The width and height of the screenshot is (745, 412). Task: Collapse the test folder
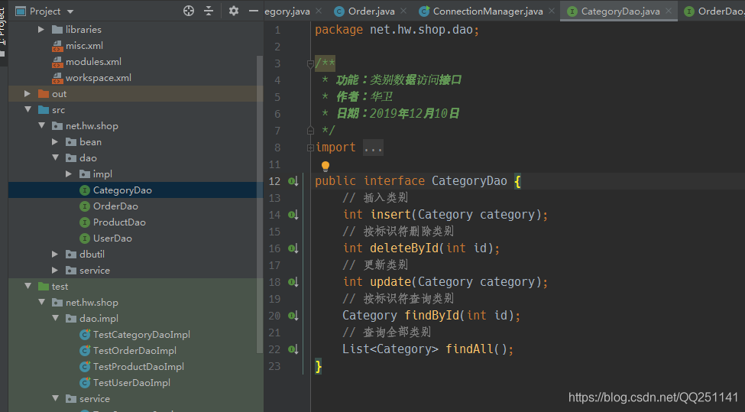28,286
